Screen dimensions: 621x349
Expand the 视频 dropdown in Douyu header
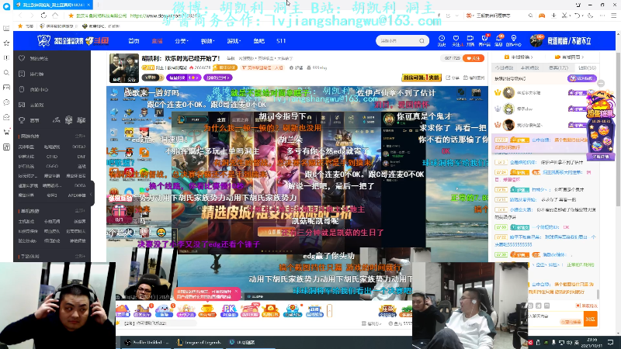tap(207, 41)
